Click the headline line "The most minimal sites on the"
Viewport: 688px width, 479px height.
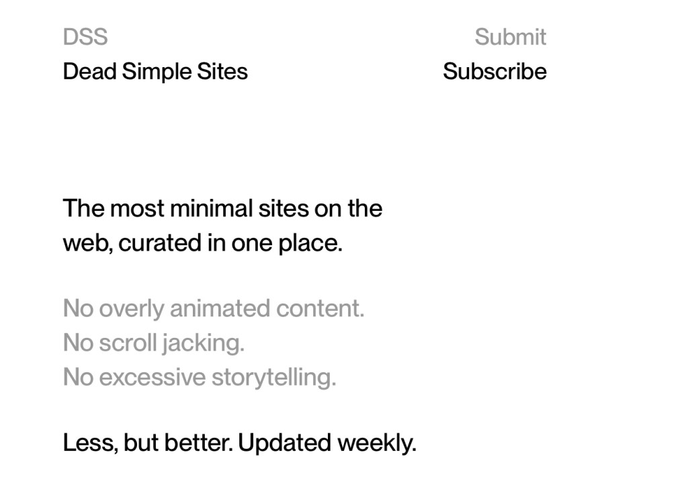point(222,208)
